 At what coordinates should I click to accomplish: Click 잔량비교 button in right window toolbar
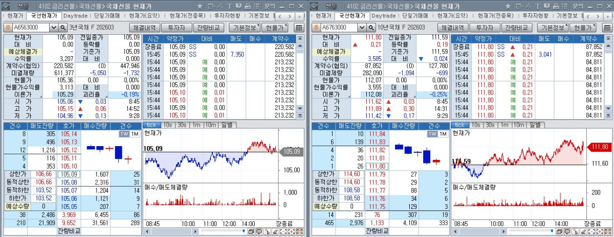[516, 28]
